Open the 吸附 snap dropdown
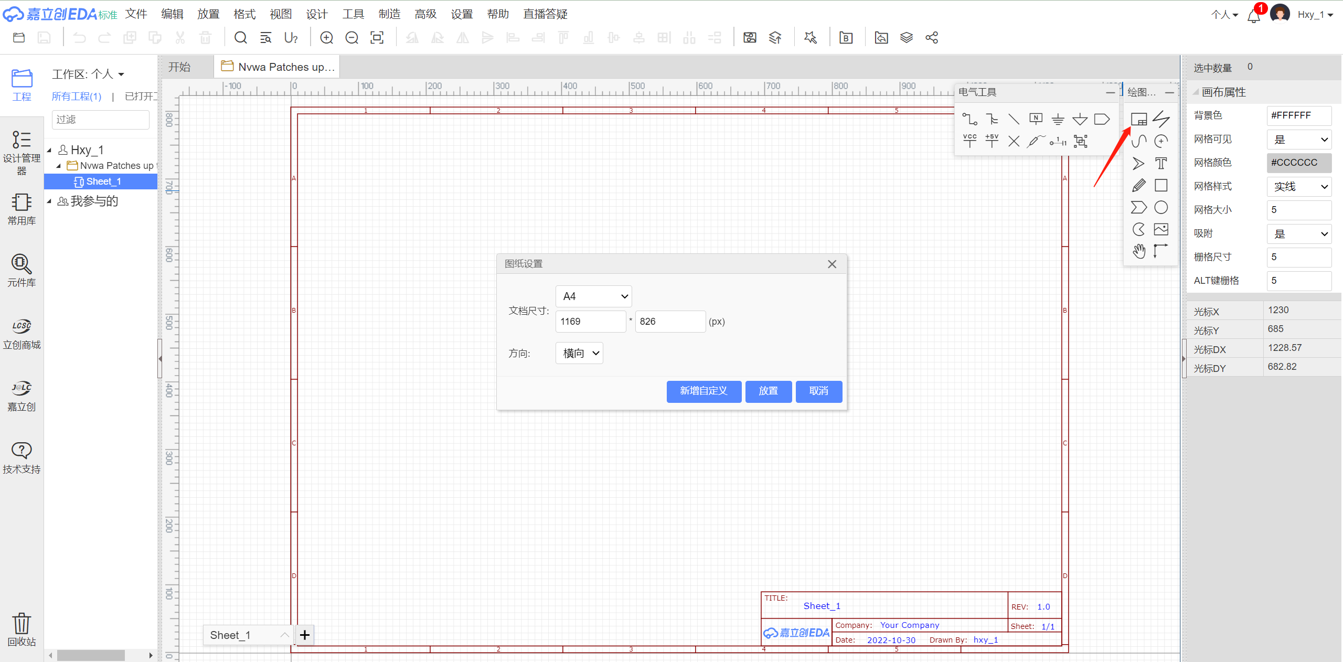1343x662 pixels. click(1299, 234)
